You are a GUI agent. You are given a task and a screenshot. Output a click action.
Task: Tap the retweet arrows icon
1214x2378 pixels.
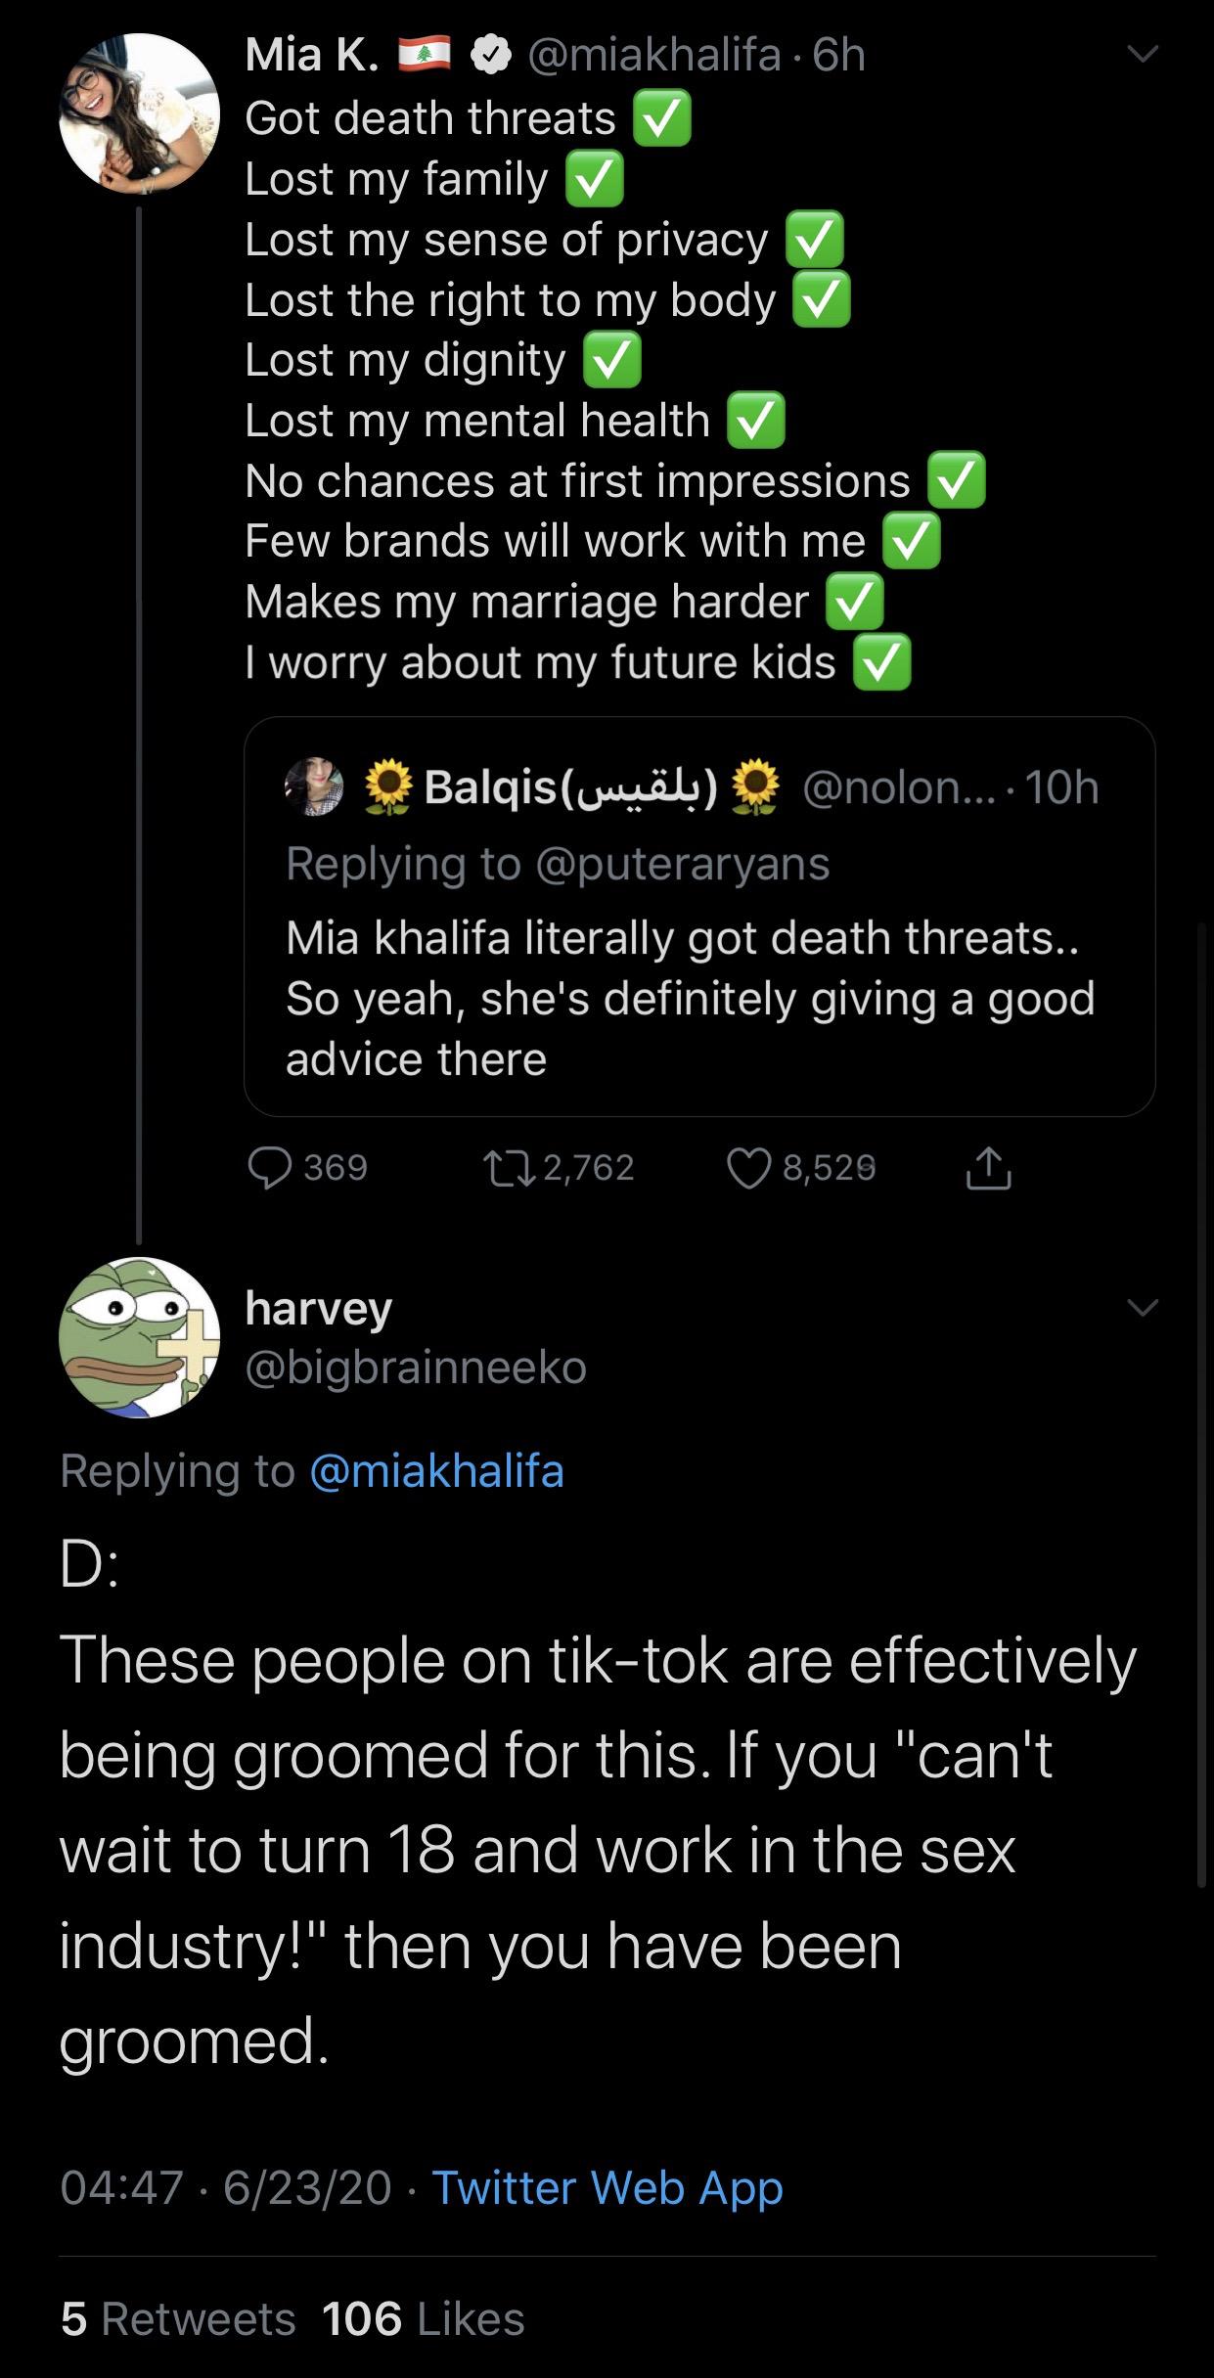(x=508, y=1167)
